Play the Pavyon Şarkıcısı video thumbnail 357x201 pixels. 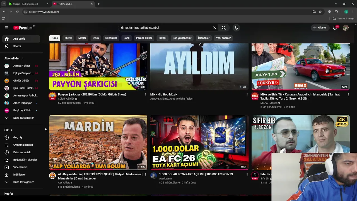[x=98, y=67]
